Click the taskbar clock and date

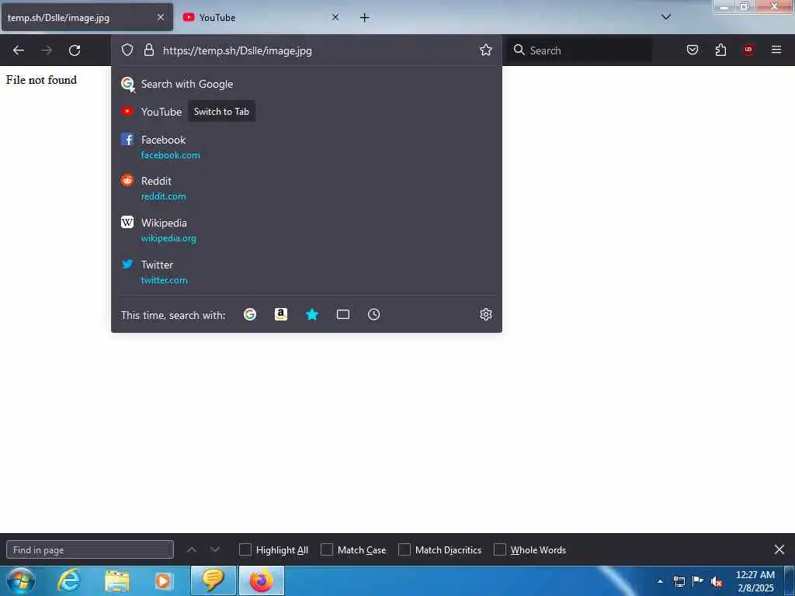coord(755,581)
